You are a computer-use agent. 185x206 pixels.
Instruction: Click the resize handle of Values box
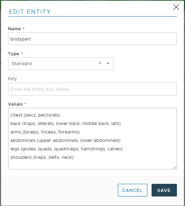pos(175,167)
